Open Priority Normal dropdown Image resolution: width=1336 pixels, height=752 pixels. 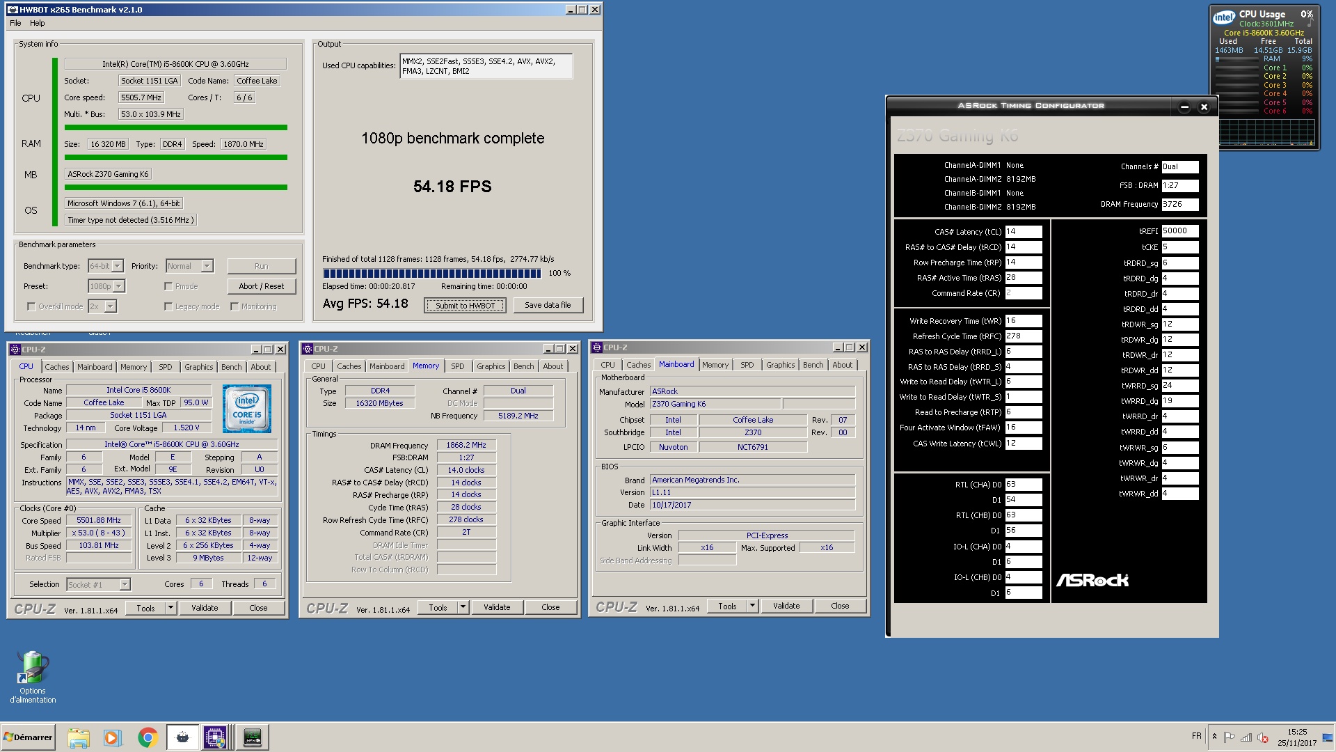click(x=207, y=266)
